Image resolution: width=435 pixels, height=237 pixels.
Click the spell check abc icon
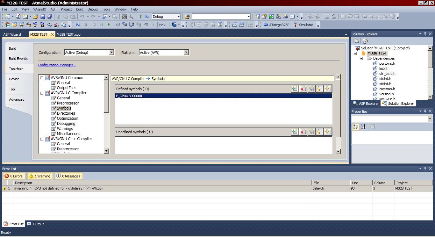point(56,25)
